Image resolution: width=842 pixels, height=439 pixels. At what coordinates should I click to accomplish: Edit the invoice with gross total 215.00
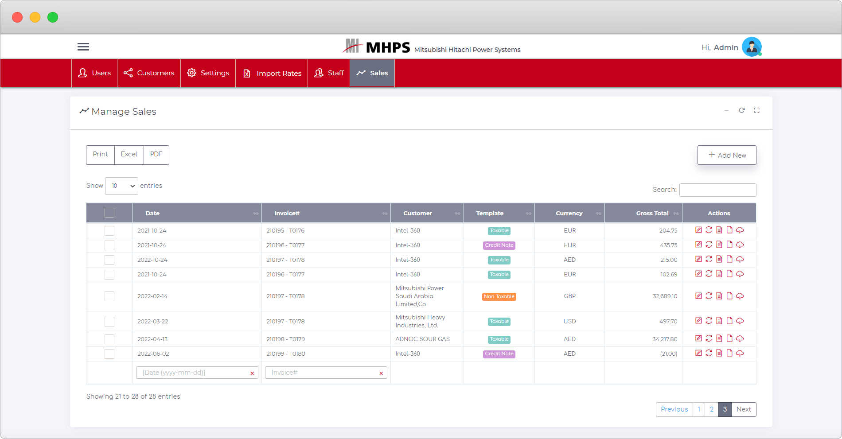click(x=698, y=259)
